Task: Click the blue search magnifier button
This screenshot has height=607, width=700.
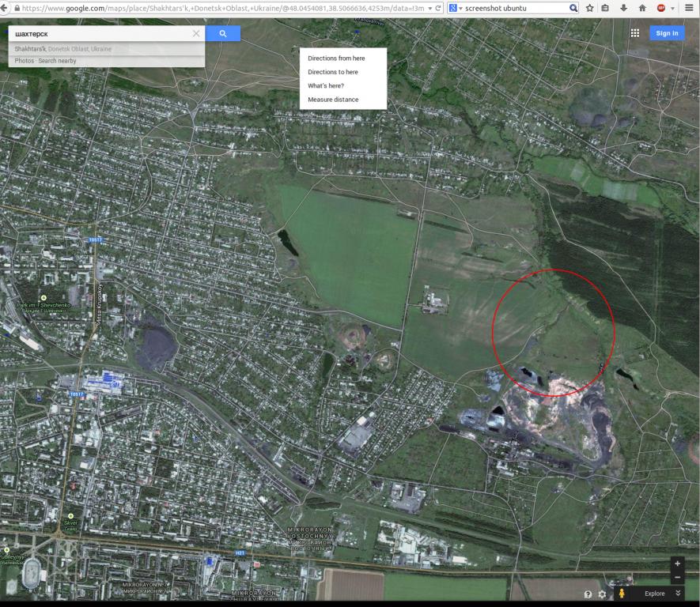Action: tap(223, 34)
